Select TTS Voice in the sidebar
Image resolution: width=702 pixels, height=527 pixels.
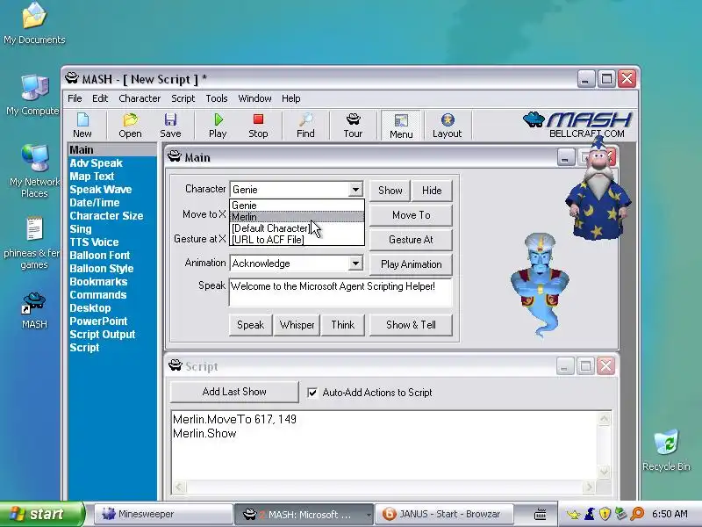(94, 242)
